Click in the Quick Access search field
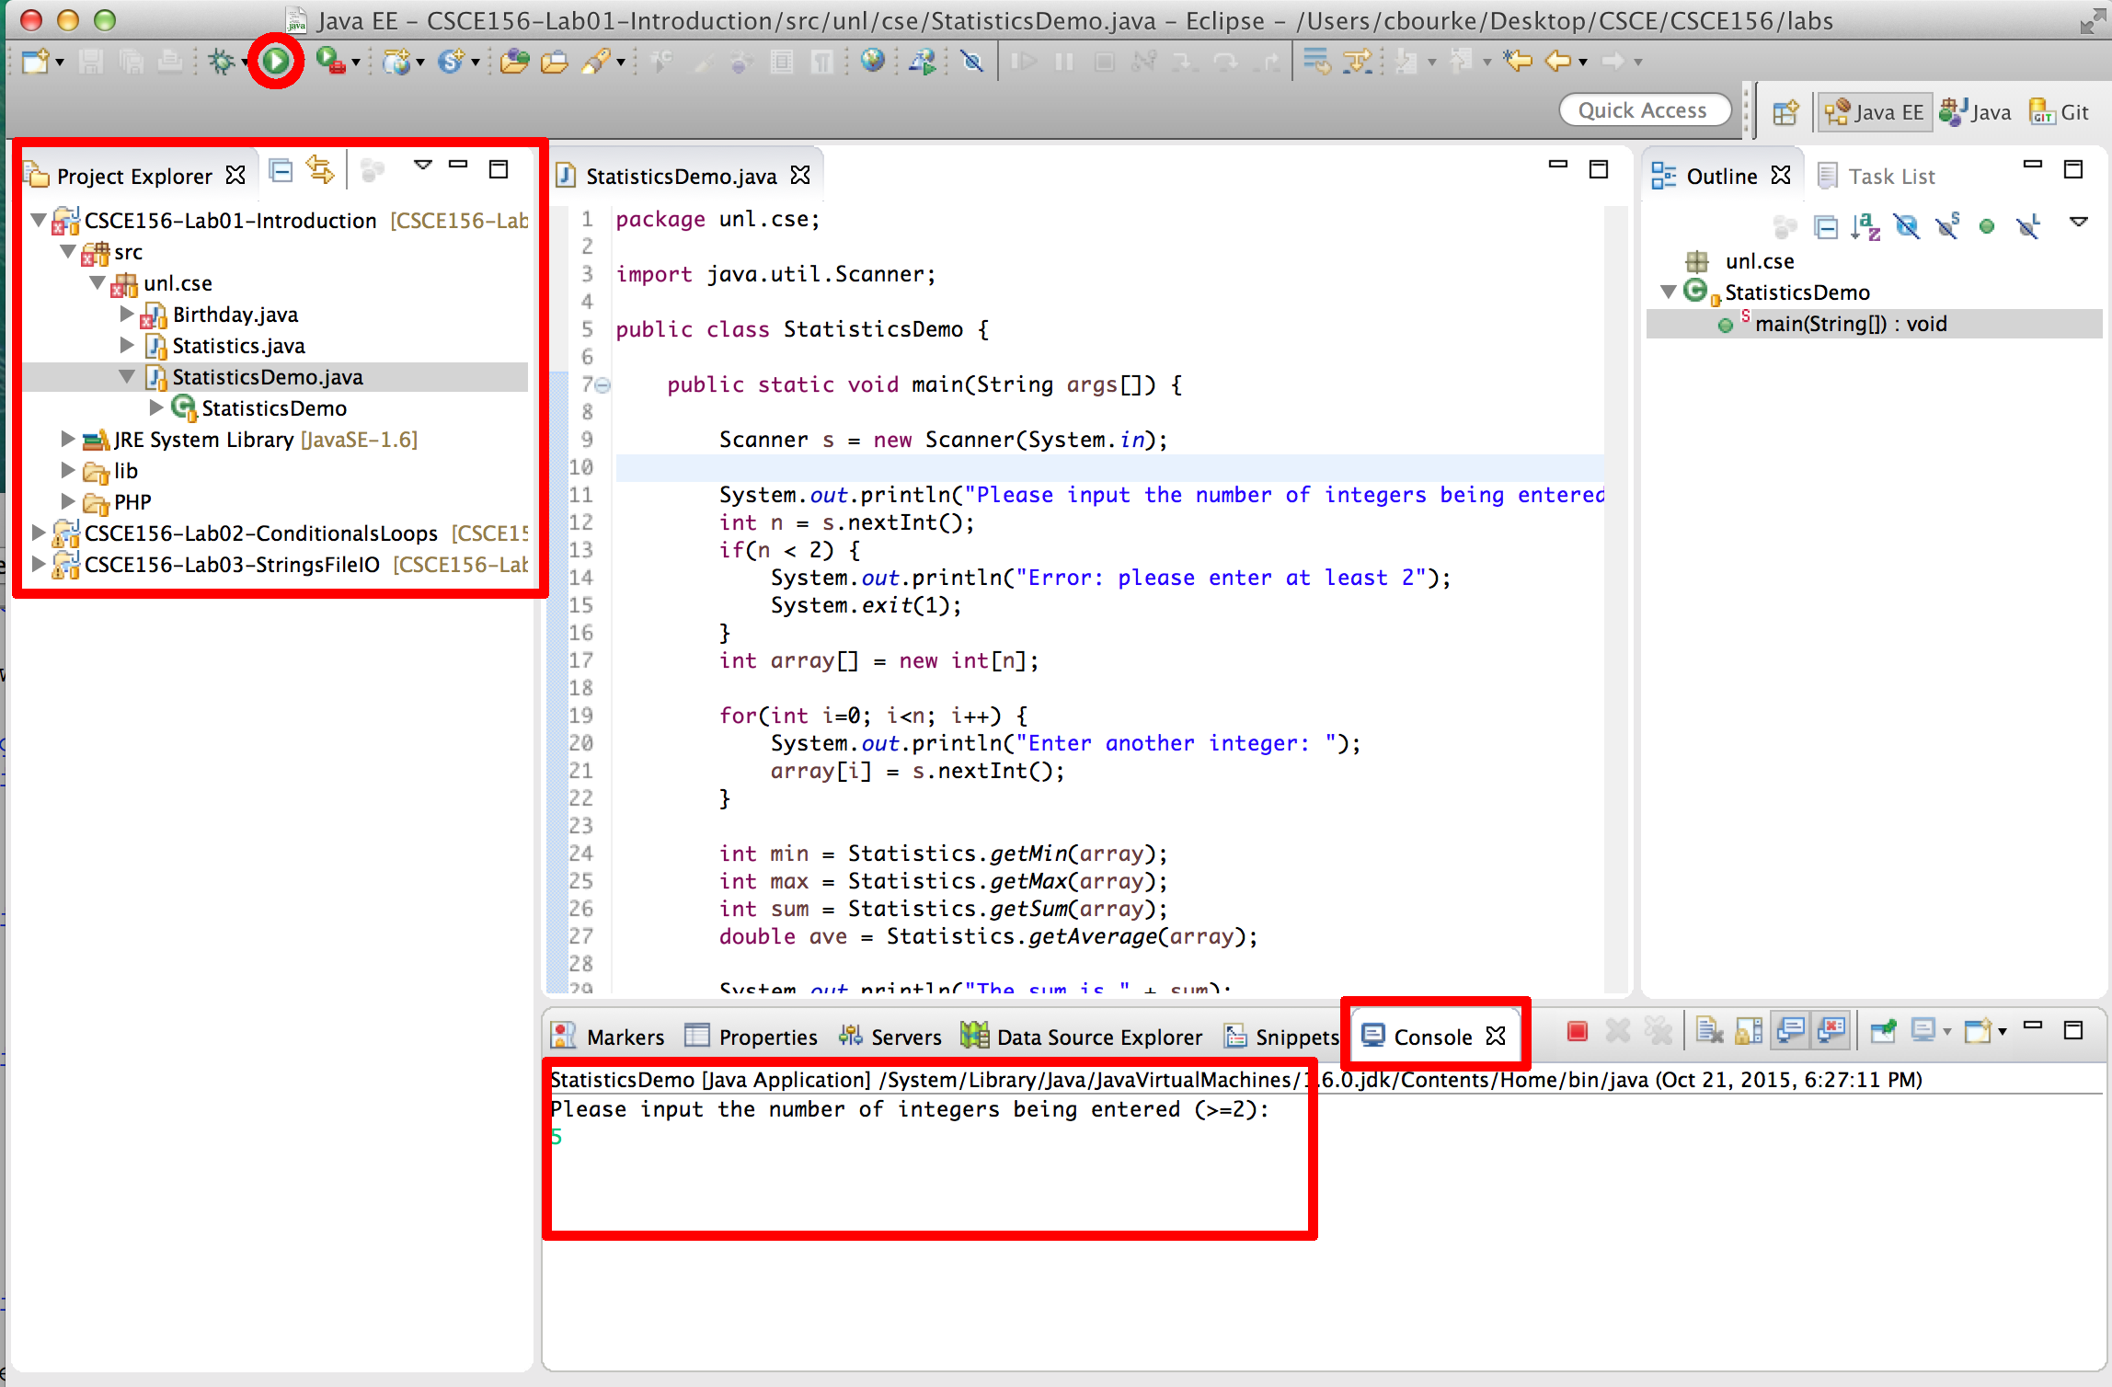This screenshot has width=2112, height=1387. (x=1645, y=110)
